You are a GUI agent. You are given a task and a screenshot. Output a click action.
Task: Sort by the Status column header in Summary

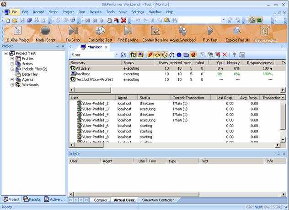coord(128,62)
